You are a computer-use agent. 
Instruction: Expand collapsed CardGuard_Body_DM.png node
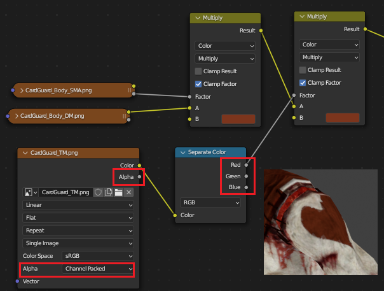[x=17, y=116]
